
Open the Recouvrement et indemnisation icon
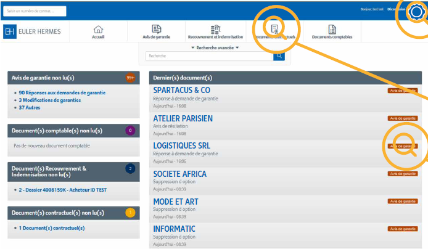215,29
